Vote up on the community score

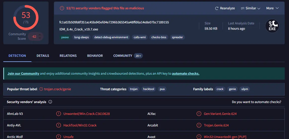coord(40,34)
